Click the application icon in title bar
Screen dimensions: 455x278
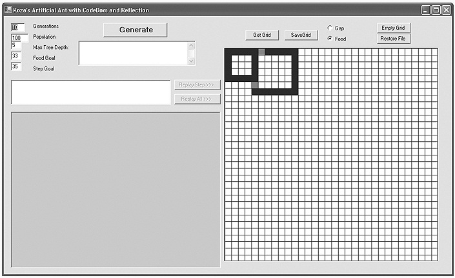[8, 10]
